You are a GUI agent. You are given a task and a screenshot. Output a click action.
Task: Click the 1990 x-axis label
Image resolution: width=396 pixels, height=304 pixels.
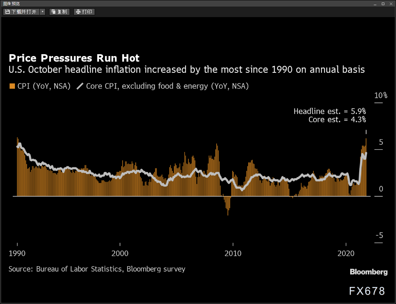point(17,253)
